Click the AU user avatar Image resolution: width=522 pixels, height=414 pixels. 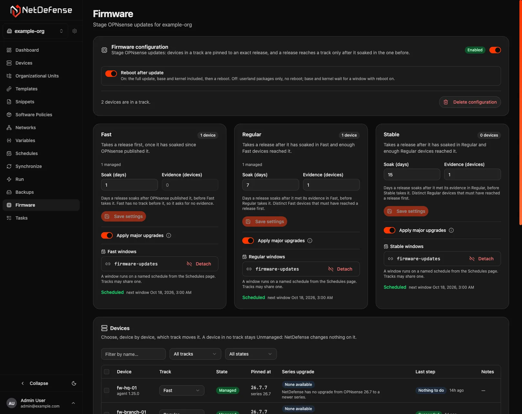coord(12,403)
